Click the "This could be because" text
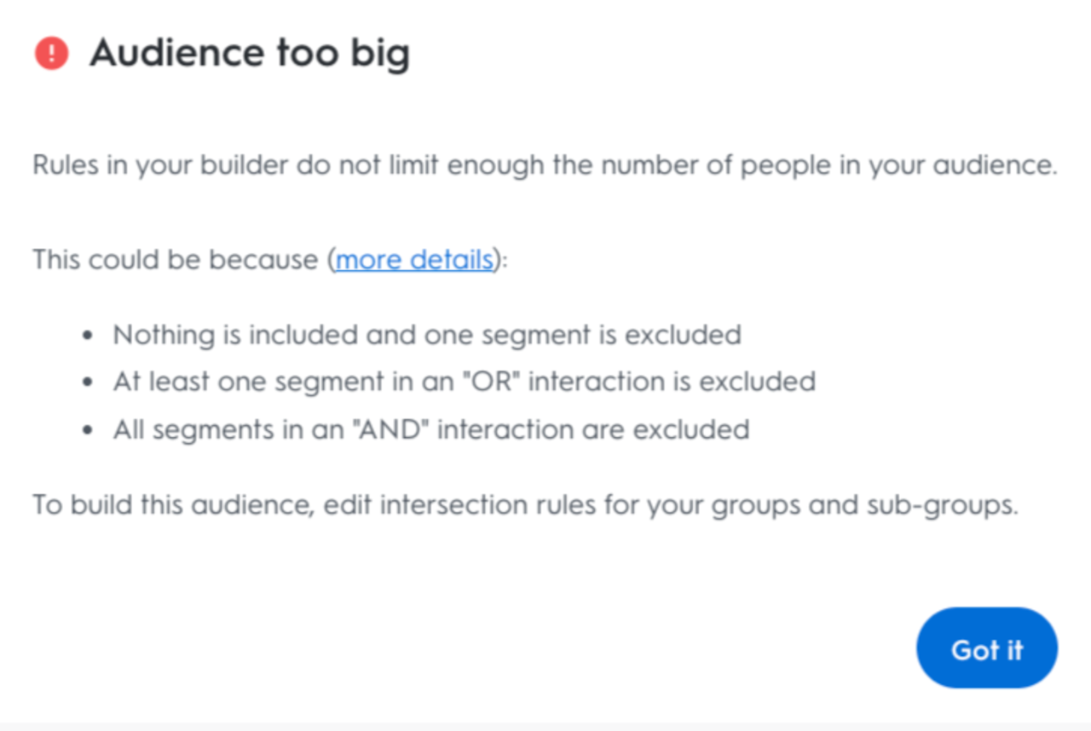1091x731 pixels. [x=176, y=259]
